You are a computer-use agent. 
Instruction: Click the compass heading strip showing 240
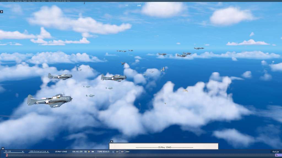click(139, 5)
